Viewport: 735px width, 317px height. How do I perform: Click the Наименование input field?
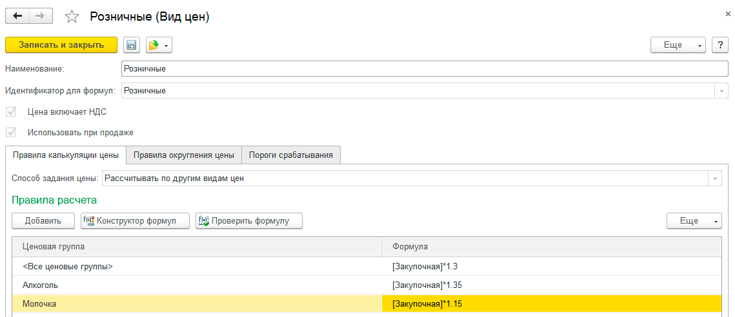coord(419,69)
